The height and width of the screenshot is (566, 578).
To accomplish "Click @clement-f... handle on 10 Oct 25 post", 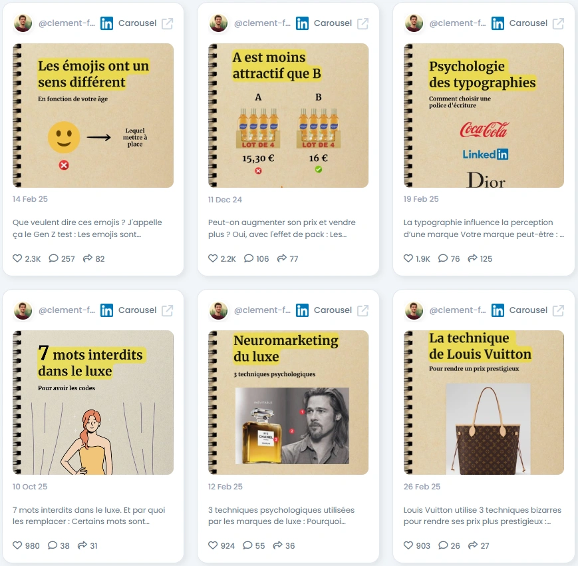I will point(67,310).
